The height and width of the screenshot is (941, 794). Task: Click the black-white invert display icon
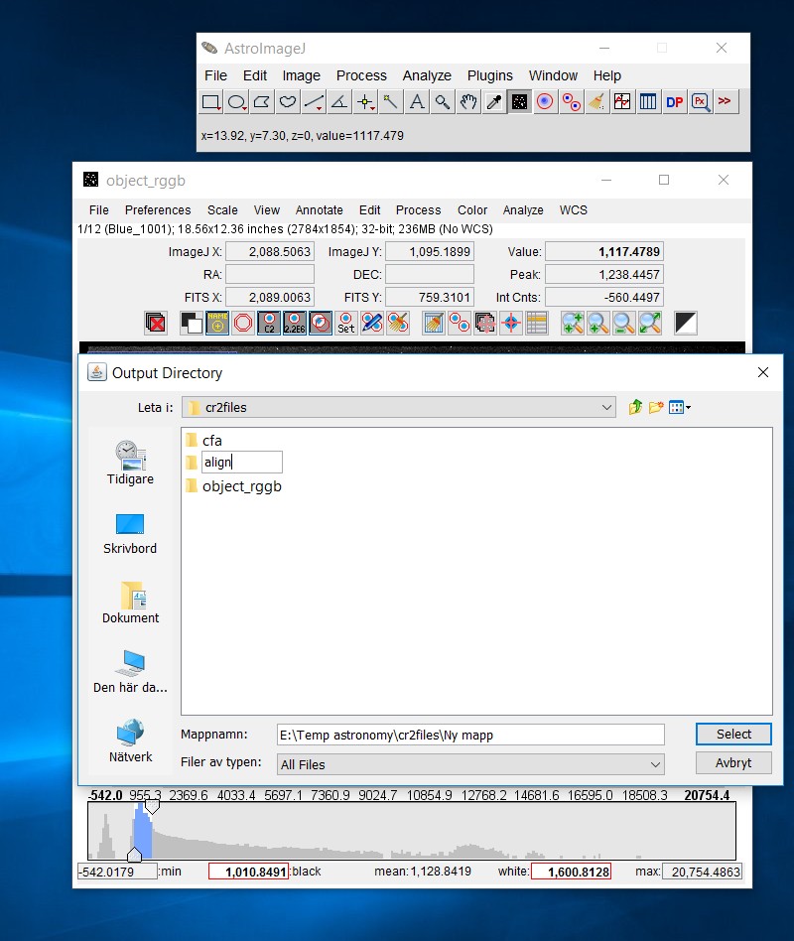pos(686,324)
